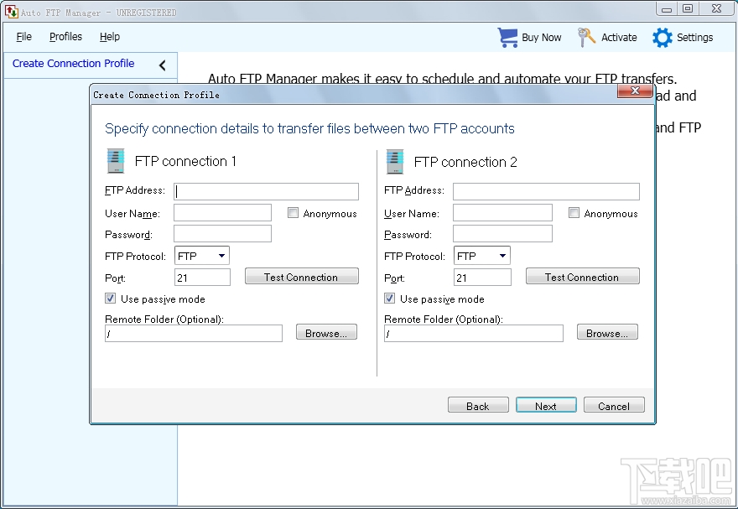This screenshot has height=509, width=738.
Task: Uncheck passive mode for FTP connection 2
Action: tap(389, 298)
